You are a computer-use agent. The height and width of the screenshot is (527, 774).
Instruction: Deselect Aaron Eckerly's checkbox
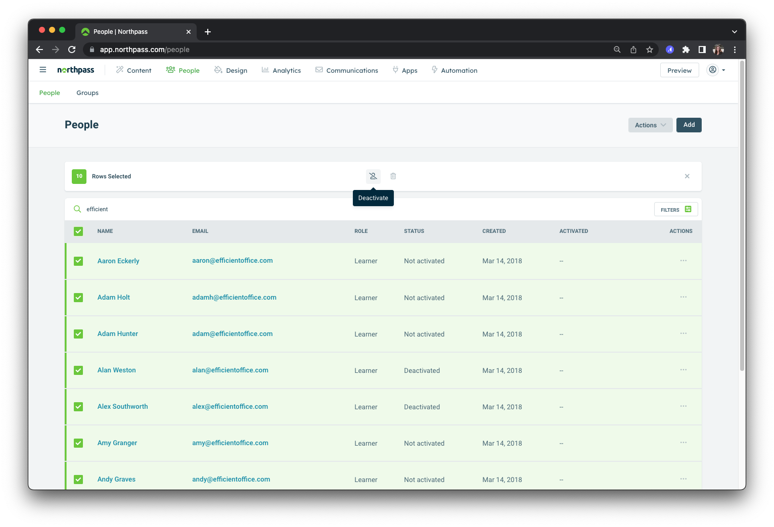(78, 261)
